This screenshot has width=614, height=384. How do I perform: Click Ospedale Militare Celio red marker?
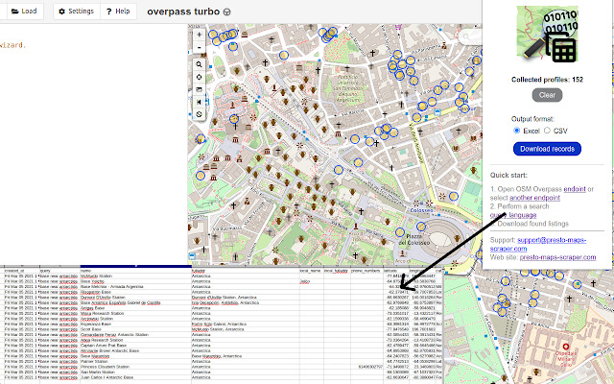[565, 347]
